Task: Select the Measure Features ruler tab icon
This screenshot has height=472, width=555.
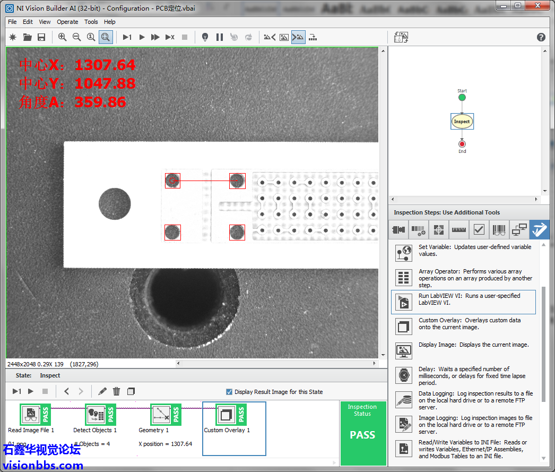Action: (x=458, y=230)
